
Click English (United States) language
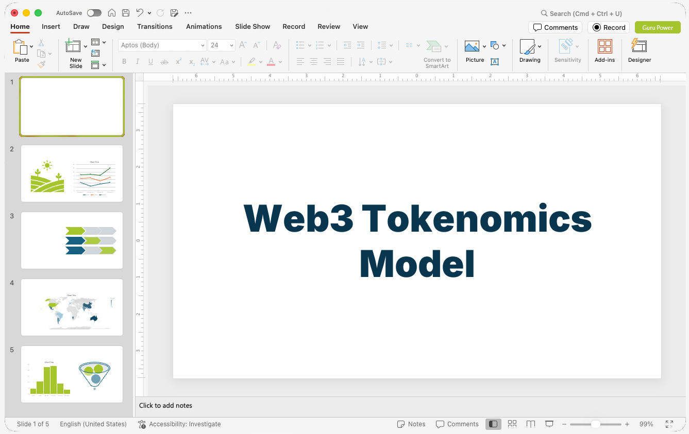click(93, 424)
